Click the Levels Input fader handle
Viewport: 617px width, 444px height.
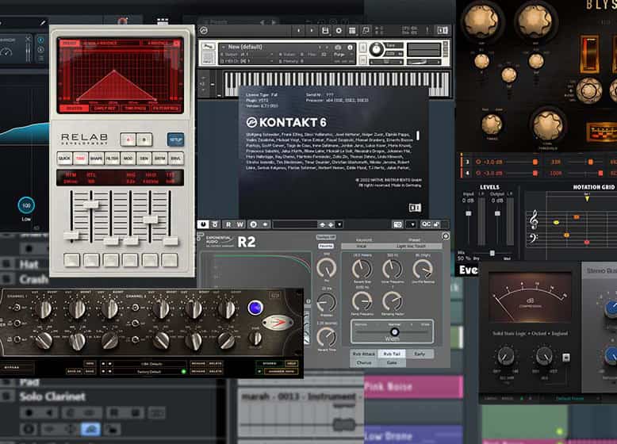pos(468,213)
